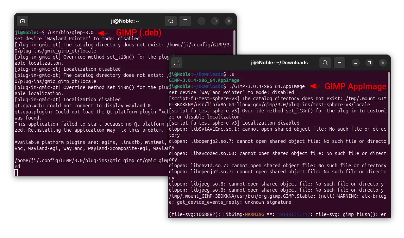404x238 pixels.
Task: Click 'This application failed to start' line
Action: point(91,124)
